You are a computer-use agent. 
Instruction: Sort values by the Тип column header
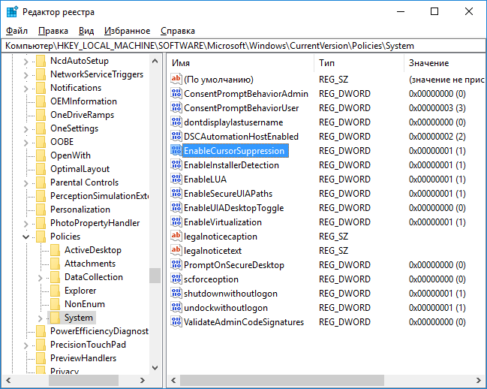click(359, 63)
